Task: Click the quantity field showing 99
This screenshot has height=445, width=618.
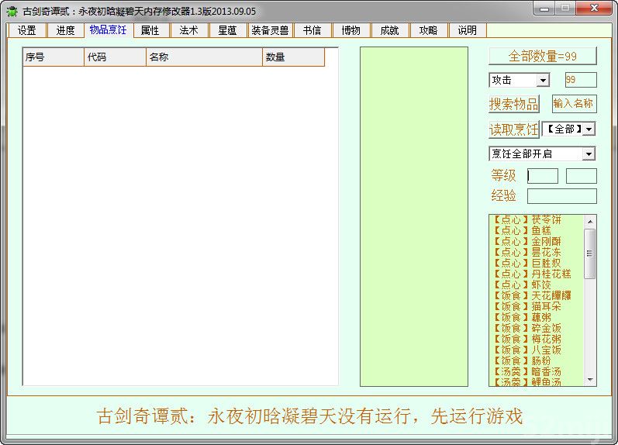Action: 581,80
